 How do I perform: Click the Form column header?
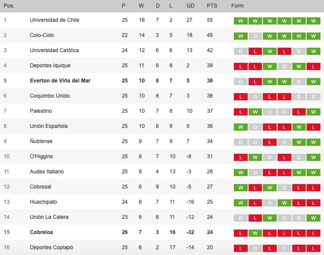pyautogui.click(x=237, y=6)
